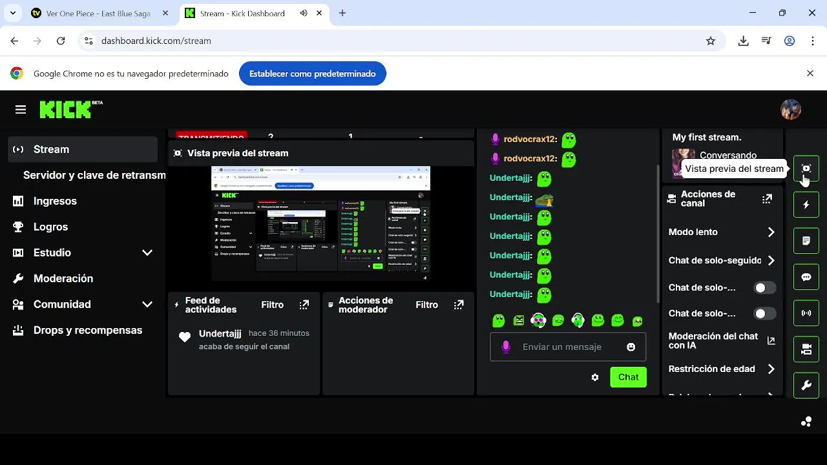The image size is (827, 465).
Task: Click the Undertajjj message with the praying frog emote
Action: (522, 198)
